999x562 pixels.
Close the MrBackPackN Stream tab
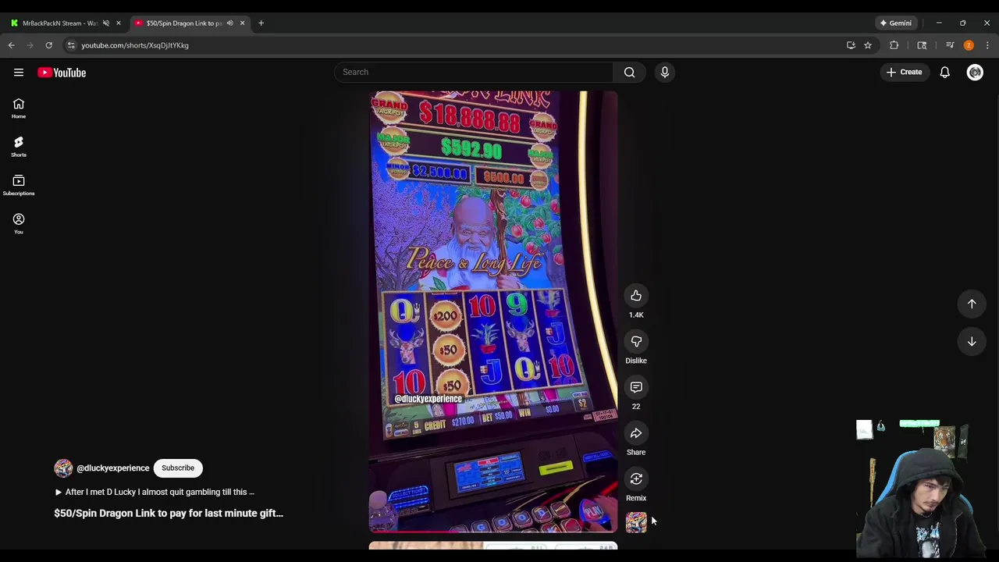tap(119, 23)
